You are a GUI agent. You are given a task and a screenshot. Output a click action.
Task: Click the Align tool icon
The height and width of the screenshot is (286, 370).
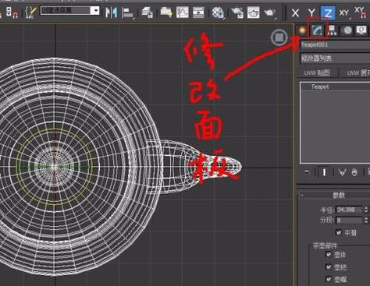tap(127, 12)
